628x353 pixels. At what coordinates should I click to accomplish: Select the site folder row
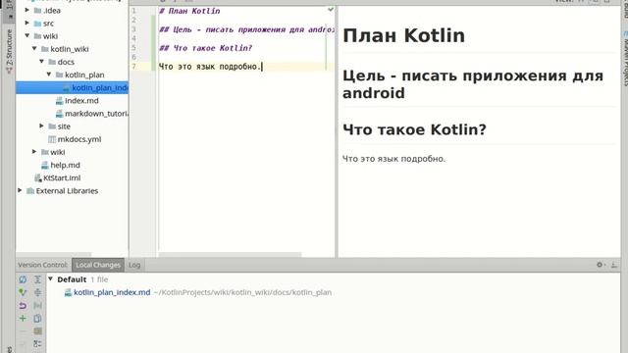pos(72,126)
